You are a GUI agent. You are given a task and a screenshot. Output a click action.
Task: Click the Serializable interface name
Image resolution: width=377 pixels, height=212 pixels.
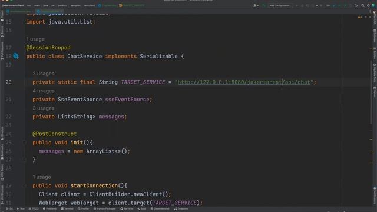tap(158, 57)
